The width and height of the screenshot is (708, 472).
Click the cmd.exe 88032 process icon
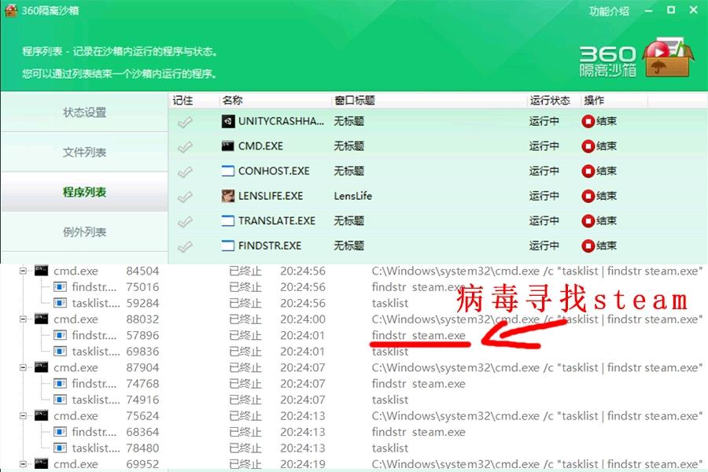pyautogui.click(x=41, y=319)
